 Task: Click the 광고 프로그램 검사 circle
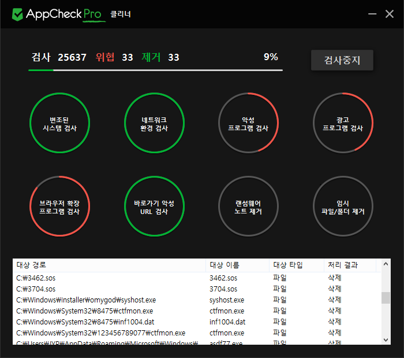click(x=343, y=123)
